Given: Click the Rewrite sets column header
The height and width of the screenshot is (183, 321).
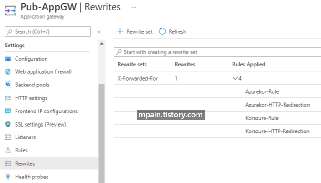Looking at the screenshot, I should coord(132,64).
